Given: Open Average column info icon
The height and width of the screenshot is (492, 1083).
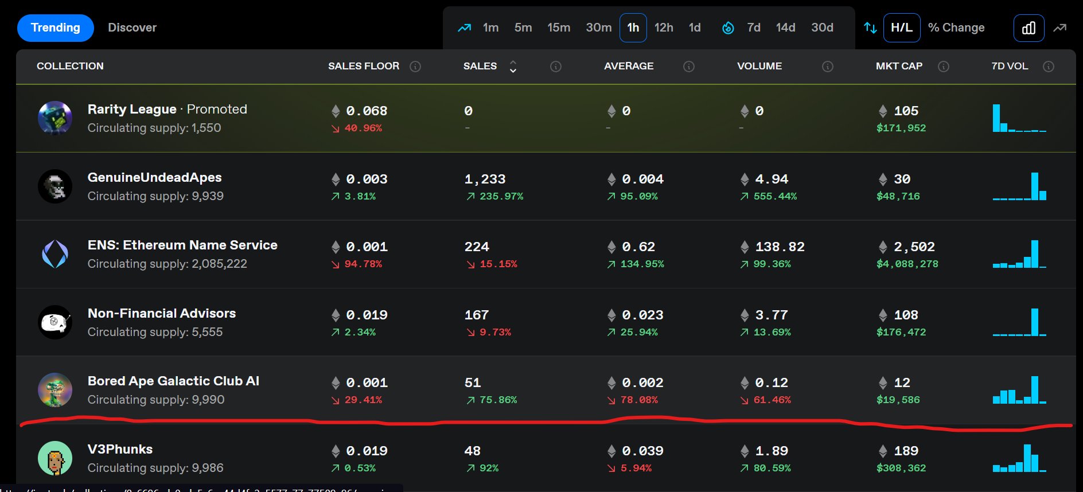Looking at the screenshot, I should pyautogui.click(x=689, y=67).
